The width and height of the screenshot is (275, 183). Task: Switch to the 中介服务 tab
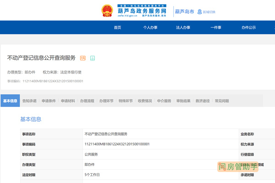[164, 101]
